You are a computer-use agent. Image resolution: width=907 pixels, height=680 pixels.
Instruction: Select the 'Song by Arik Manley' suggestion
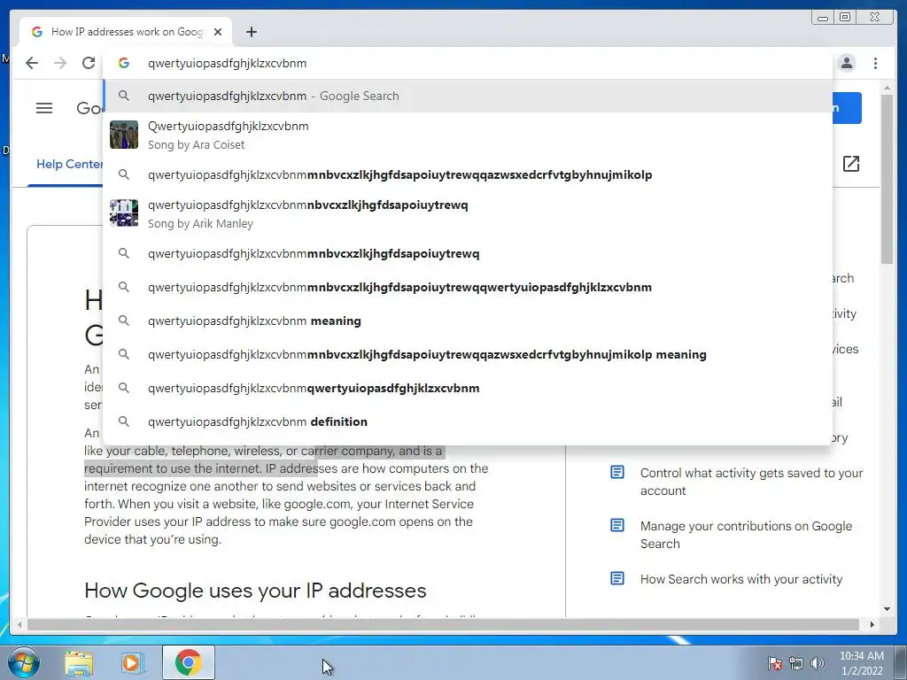pos(468,213)
